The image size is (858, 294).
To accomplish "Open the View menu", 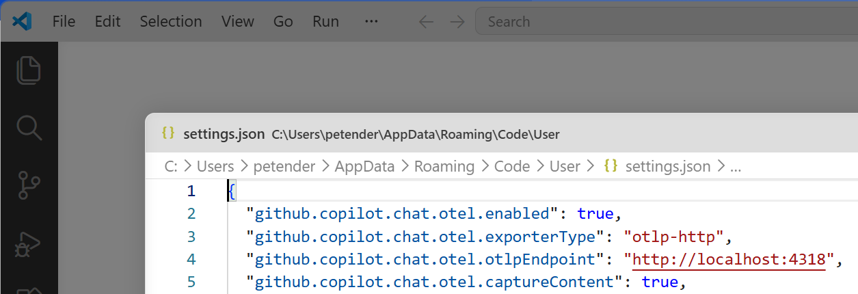I will click(238, 21).
